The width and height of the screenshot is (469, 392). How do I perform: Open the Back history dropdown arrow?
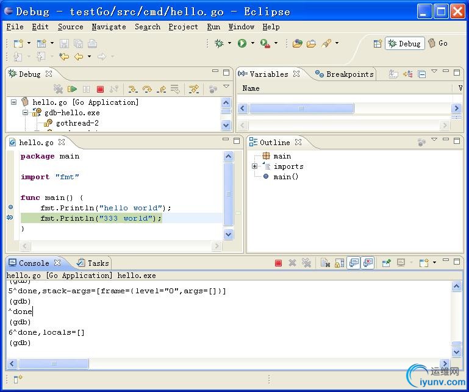89,56
